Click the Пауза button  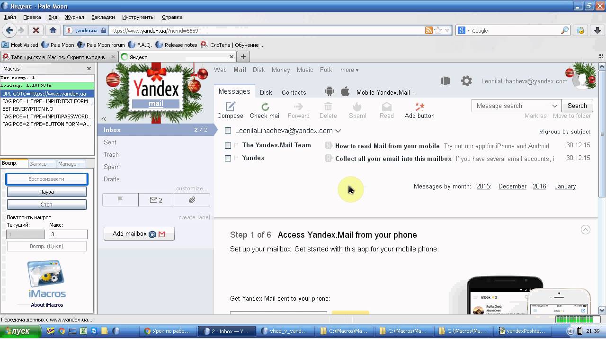46,192
